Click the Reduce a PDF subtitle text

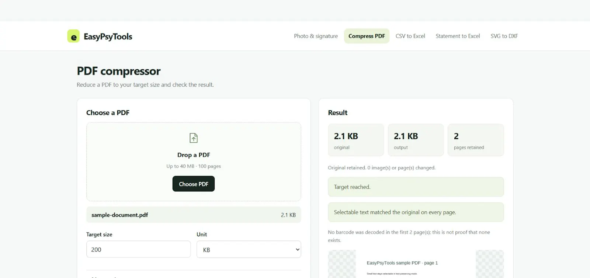(145, 85)
